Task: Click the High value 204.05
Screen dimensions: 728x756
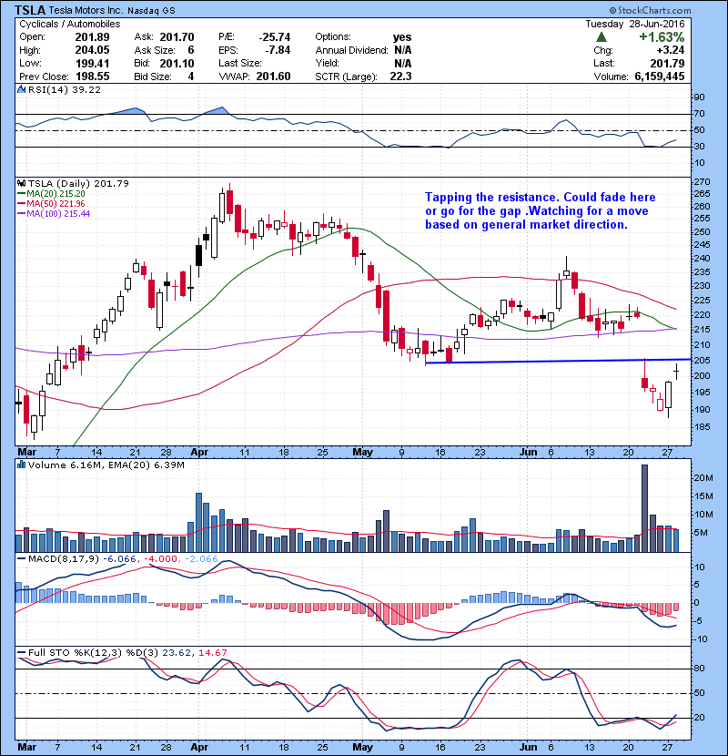Action: 92,50
